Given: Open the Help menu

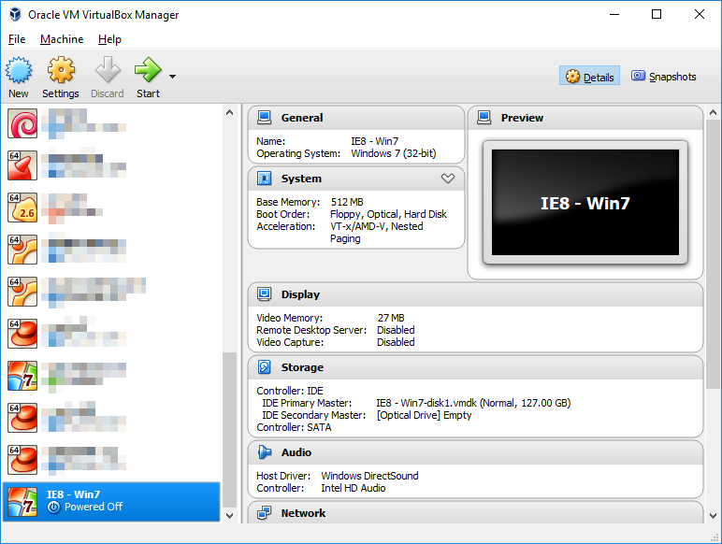Looking at the screenshot, I should click(x=109, y=39).
